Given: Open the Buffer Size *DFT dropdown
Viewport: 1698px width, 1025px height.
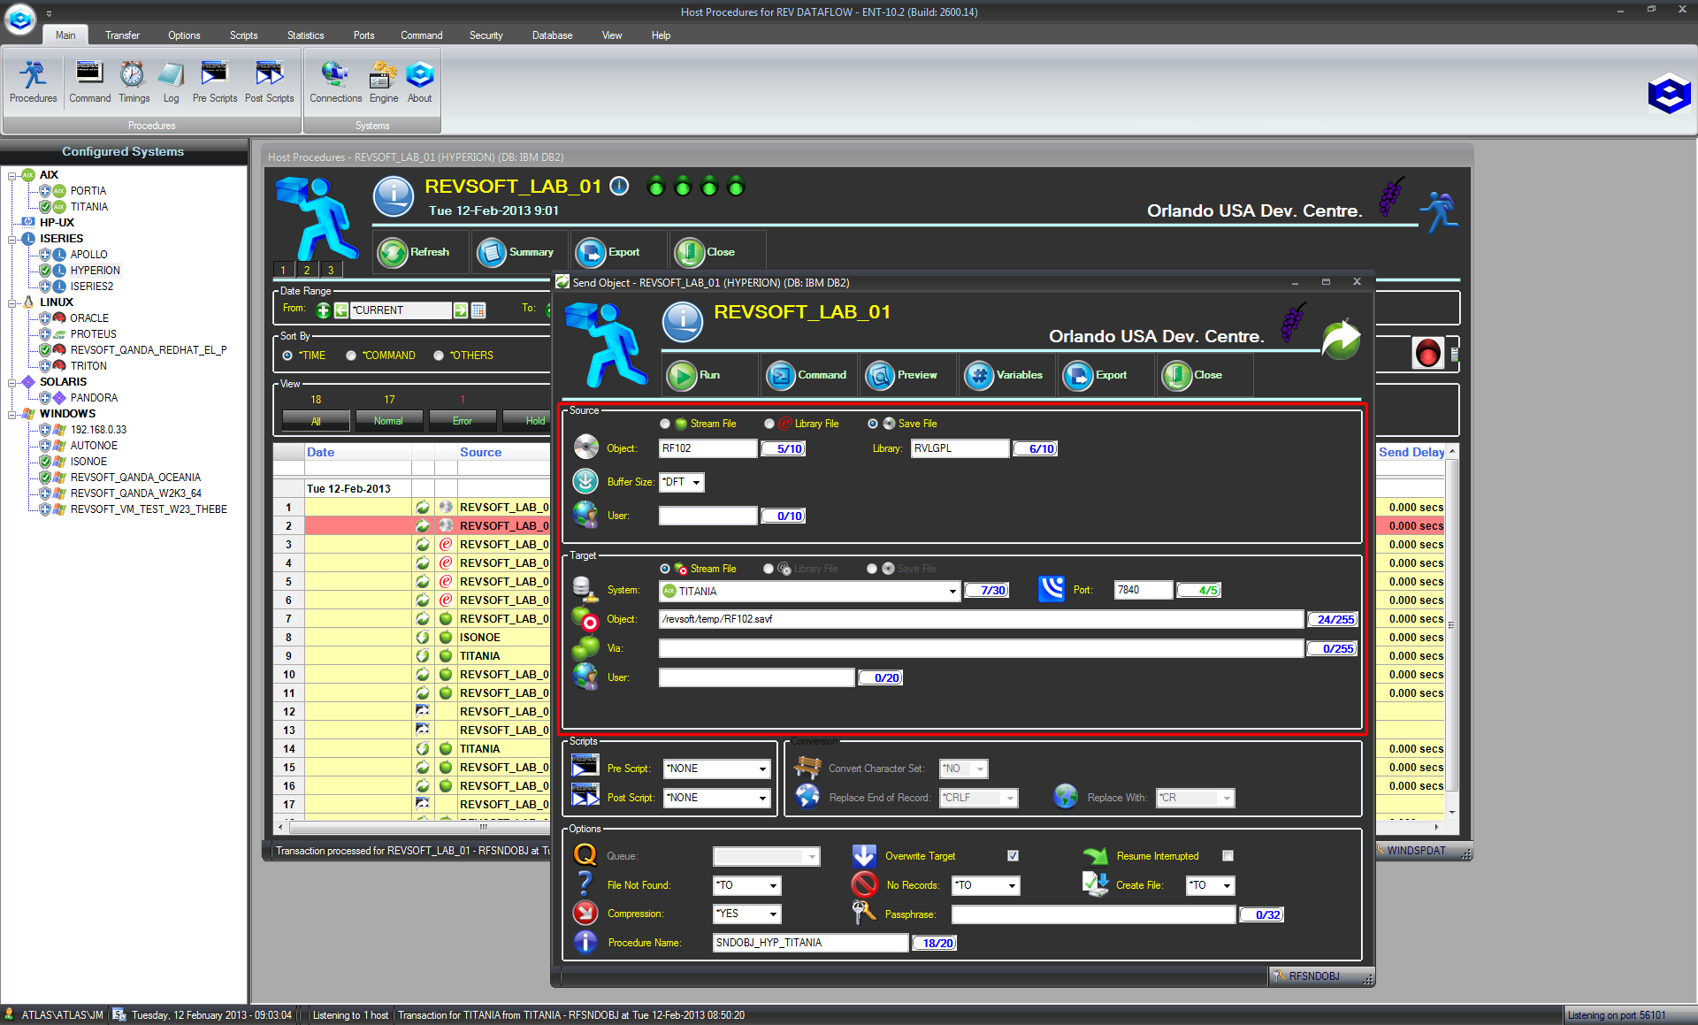Looking at the screenshot, I should coord(697,483).
